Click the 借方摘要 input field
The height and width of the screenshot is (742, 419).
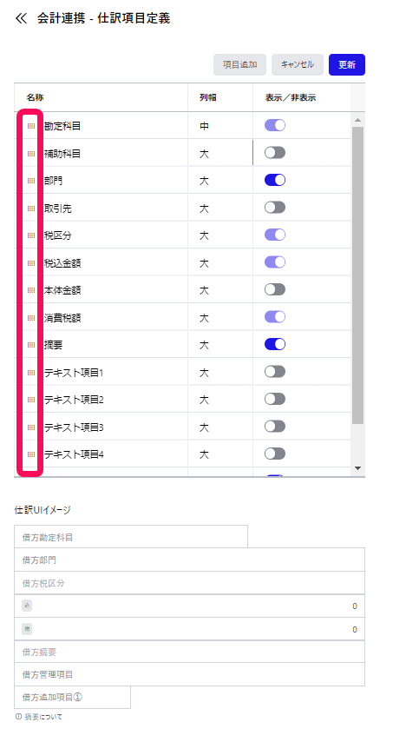coord(189,652)
